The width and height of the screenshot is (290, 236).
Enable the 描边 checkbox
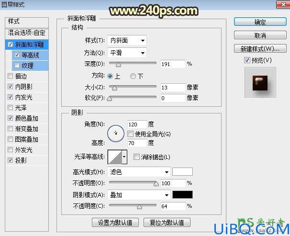tap(11, 76)
